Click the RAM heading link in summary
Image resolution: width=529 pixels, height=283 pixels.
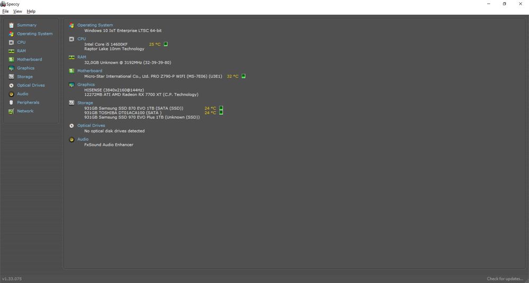pyautogui.click(x=81, y=57)
